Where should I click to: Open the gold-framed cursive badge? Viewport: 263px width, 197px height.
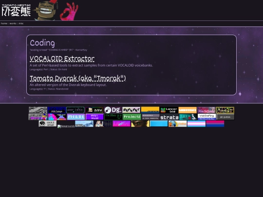[225, 110]
